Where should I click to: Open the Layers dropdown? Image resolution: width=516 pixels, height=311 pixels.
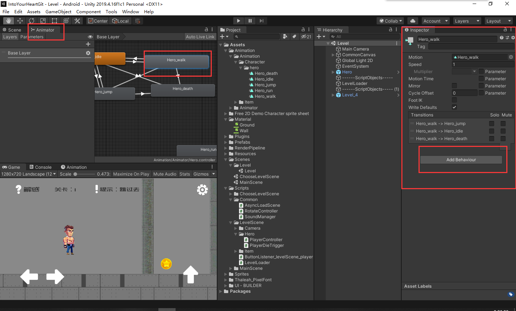click(467, 21)
